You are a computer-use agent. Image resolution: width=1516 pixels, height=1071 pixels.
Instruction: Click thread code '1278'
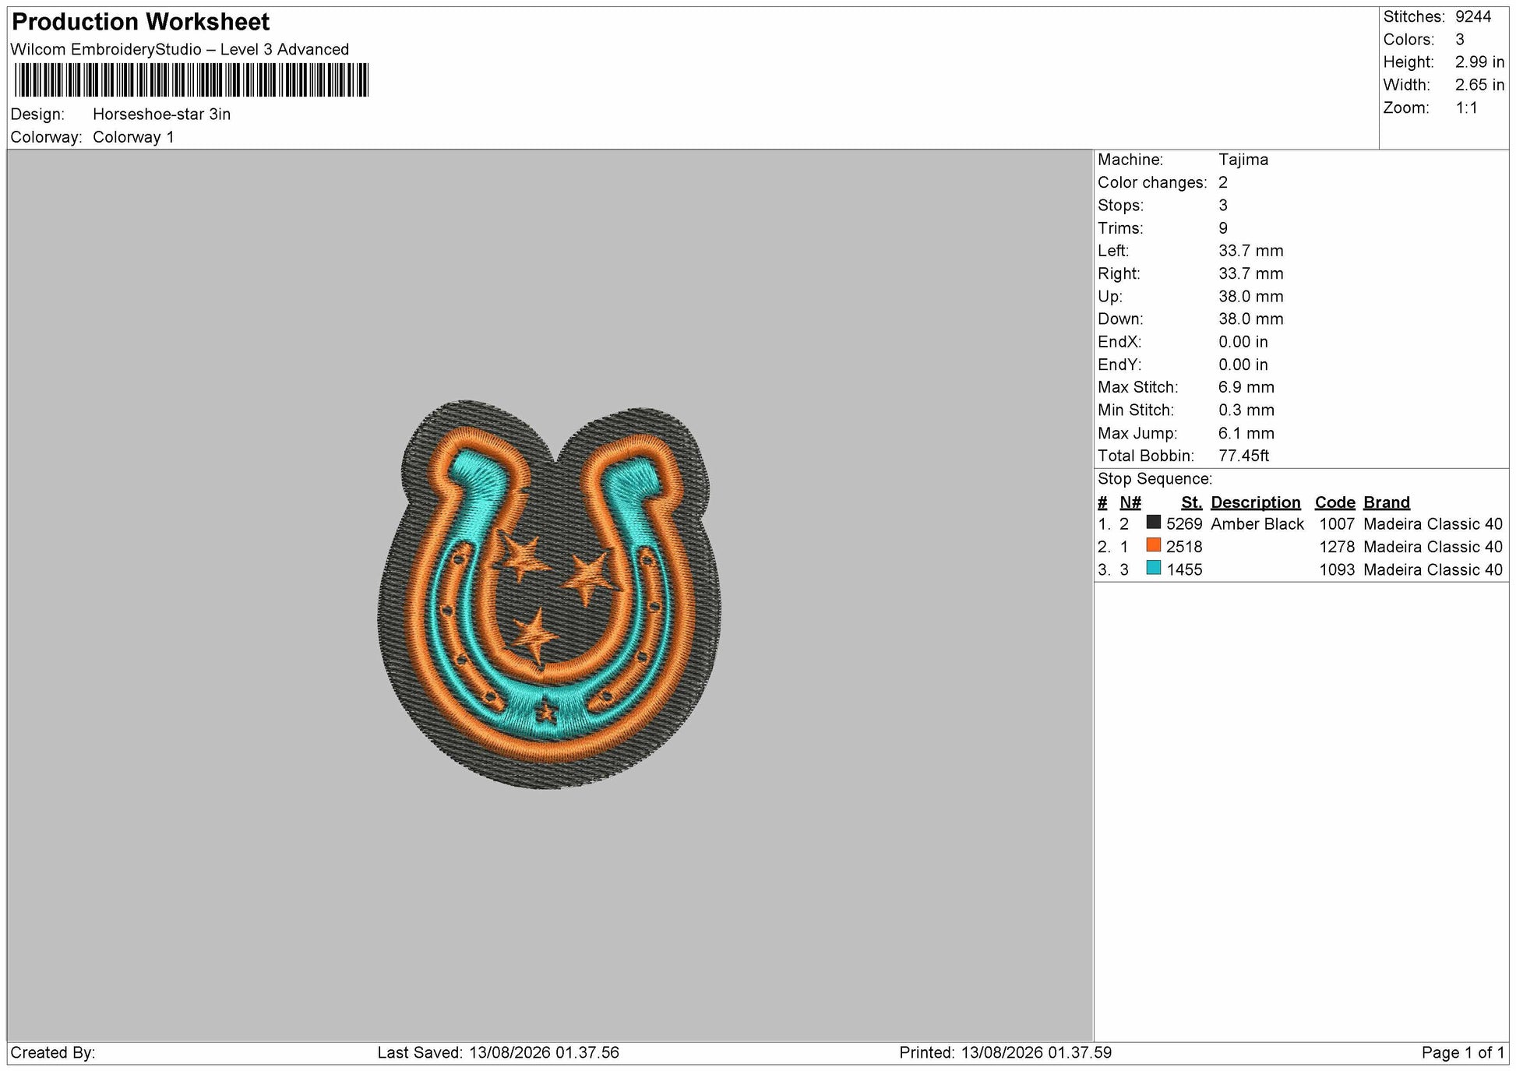1337,547
